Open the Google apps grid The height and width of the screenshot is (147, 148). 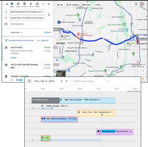point(136,4)
